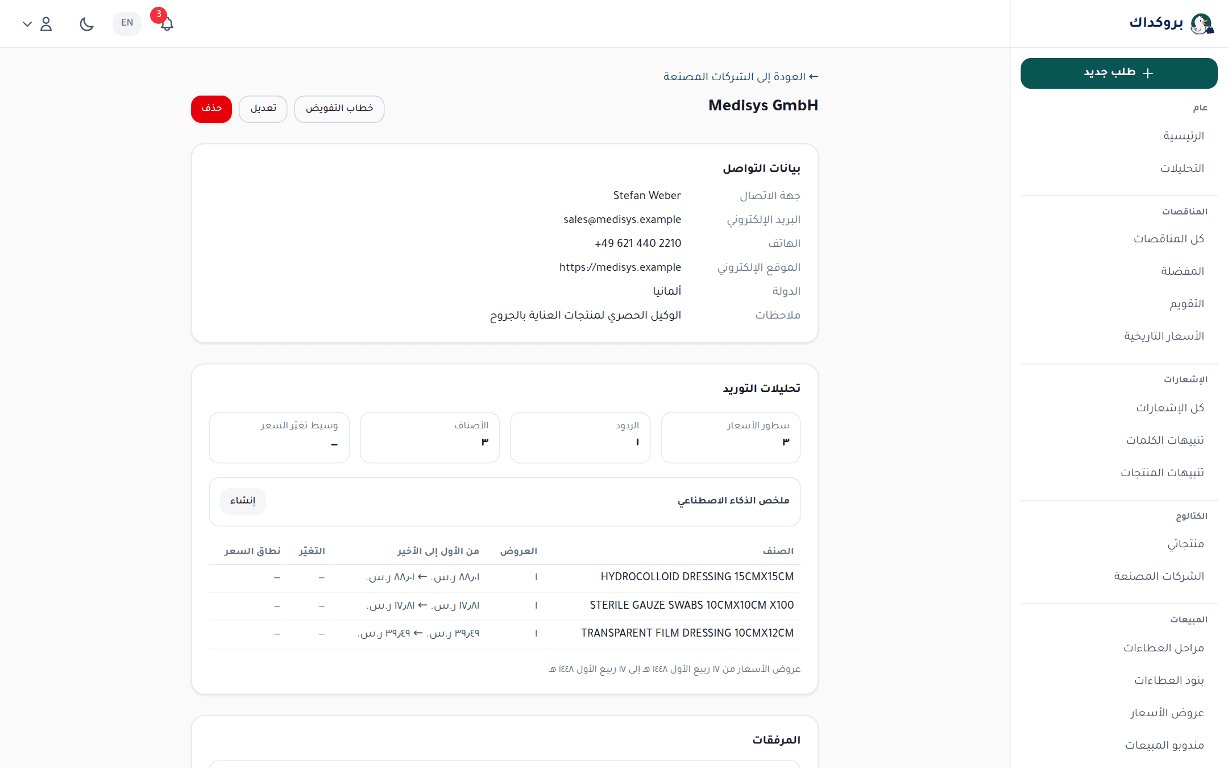Click the سطور الأسعار stat card
The width and height of the screenshot is (1228, 768).
[x=731, y=437]
